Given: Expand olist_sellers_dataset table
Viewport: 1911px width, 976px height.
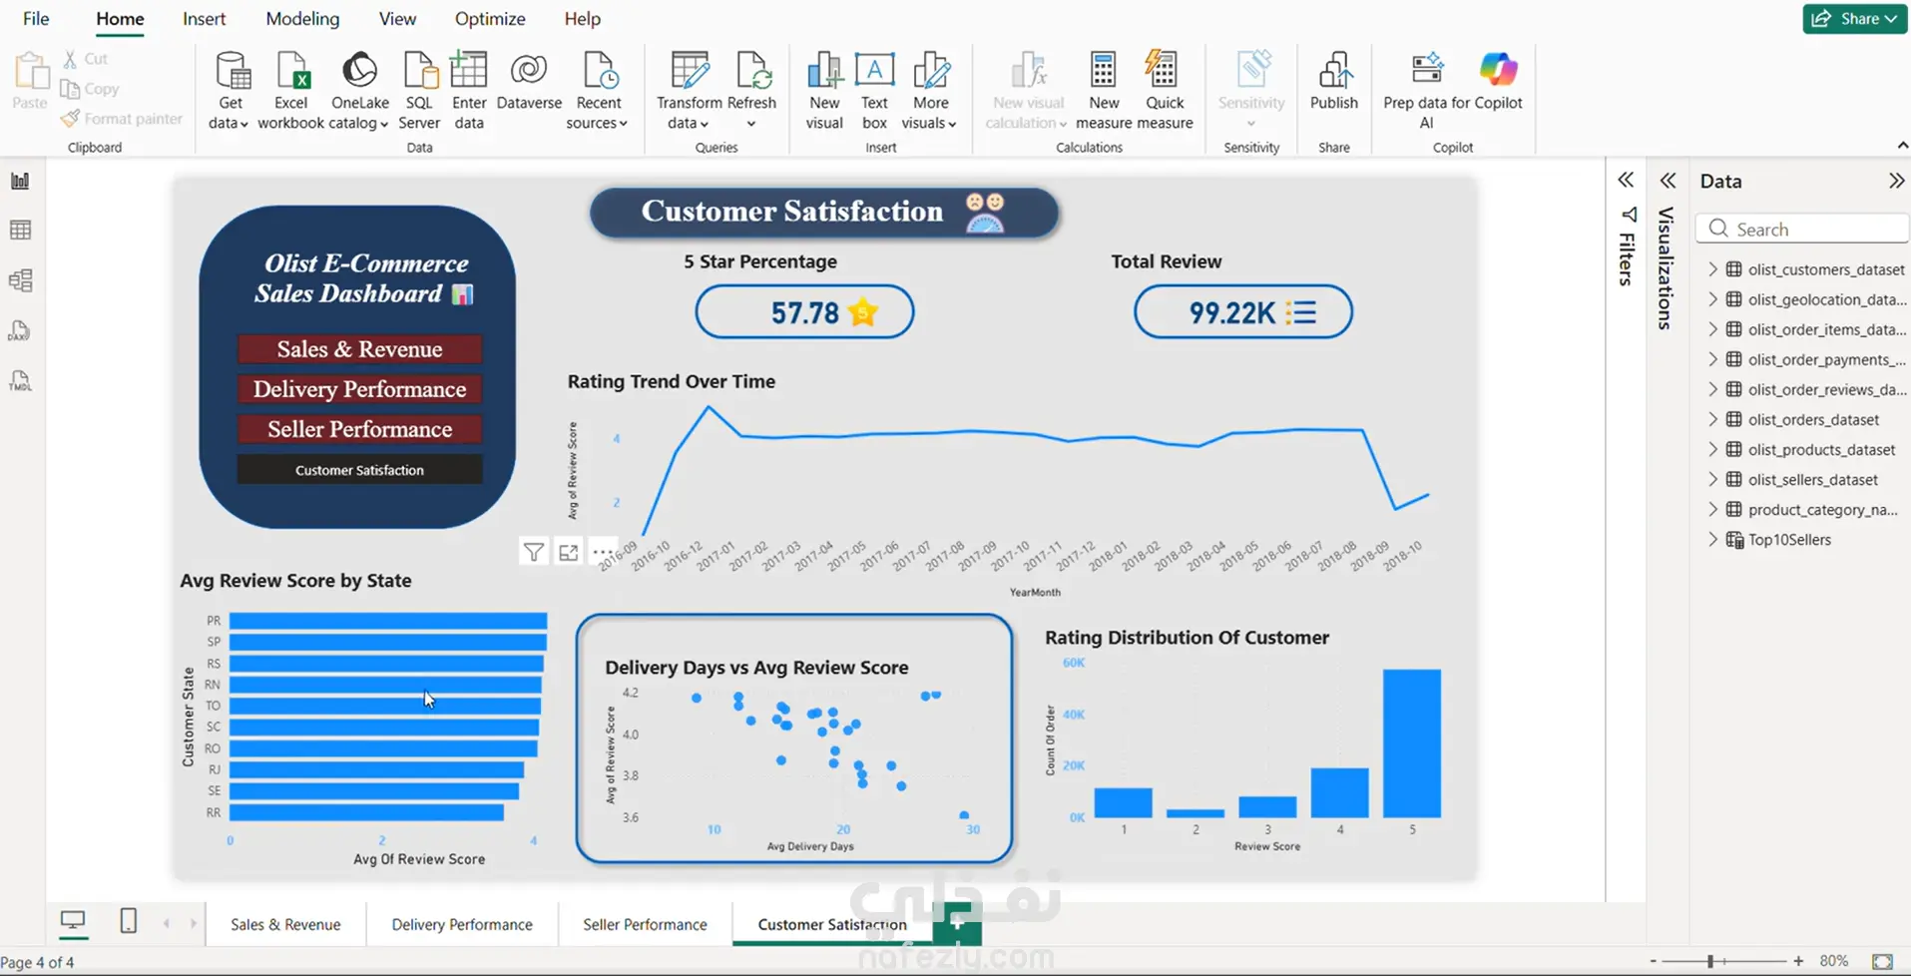Looking at the screenshot, I should 1712,479.
